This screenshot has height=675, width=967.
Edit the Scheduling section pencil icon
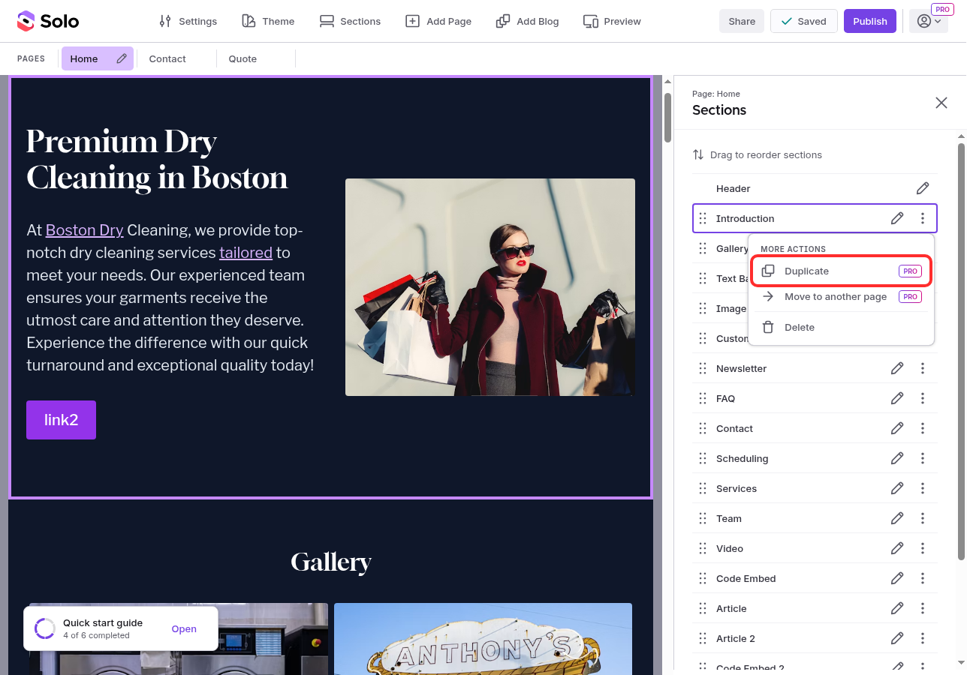897,458
